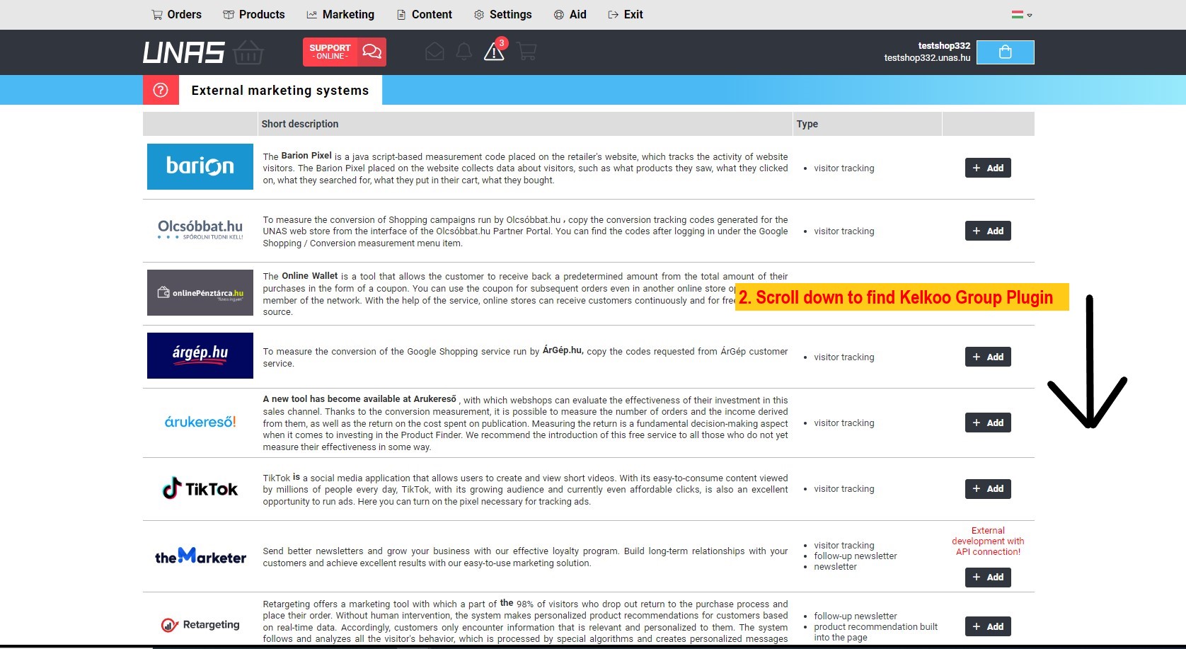Open the Products menu

(253, 14)
